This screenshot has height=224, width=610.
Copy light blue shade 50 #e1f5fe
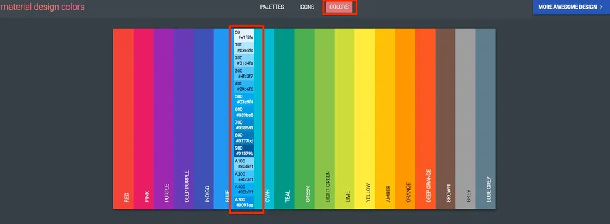[245, 35]
